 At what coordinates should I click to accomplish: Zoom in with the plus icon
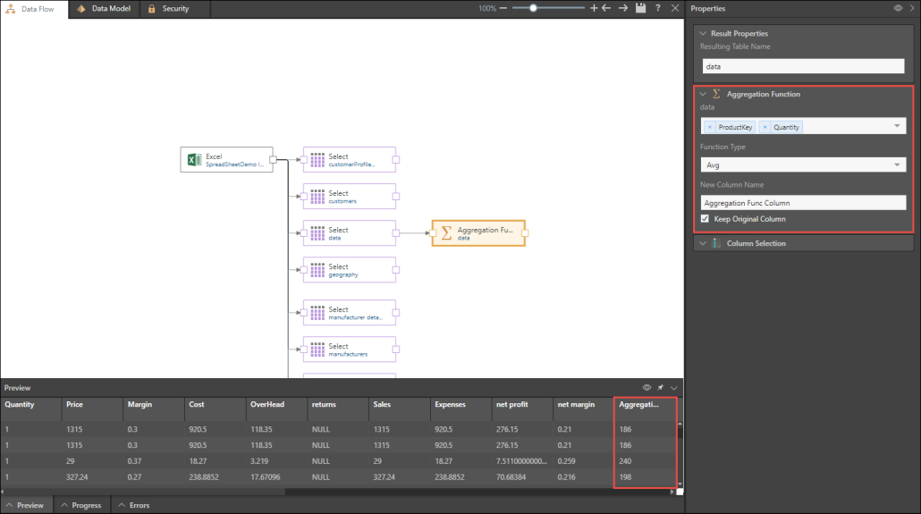pyautogui.click(x=594, y=8)
